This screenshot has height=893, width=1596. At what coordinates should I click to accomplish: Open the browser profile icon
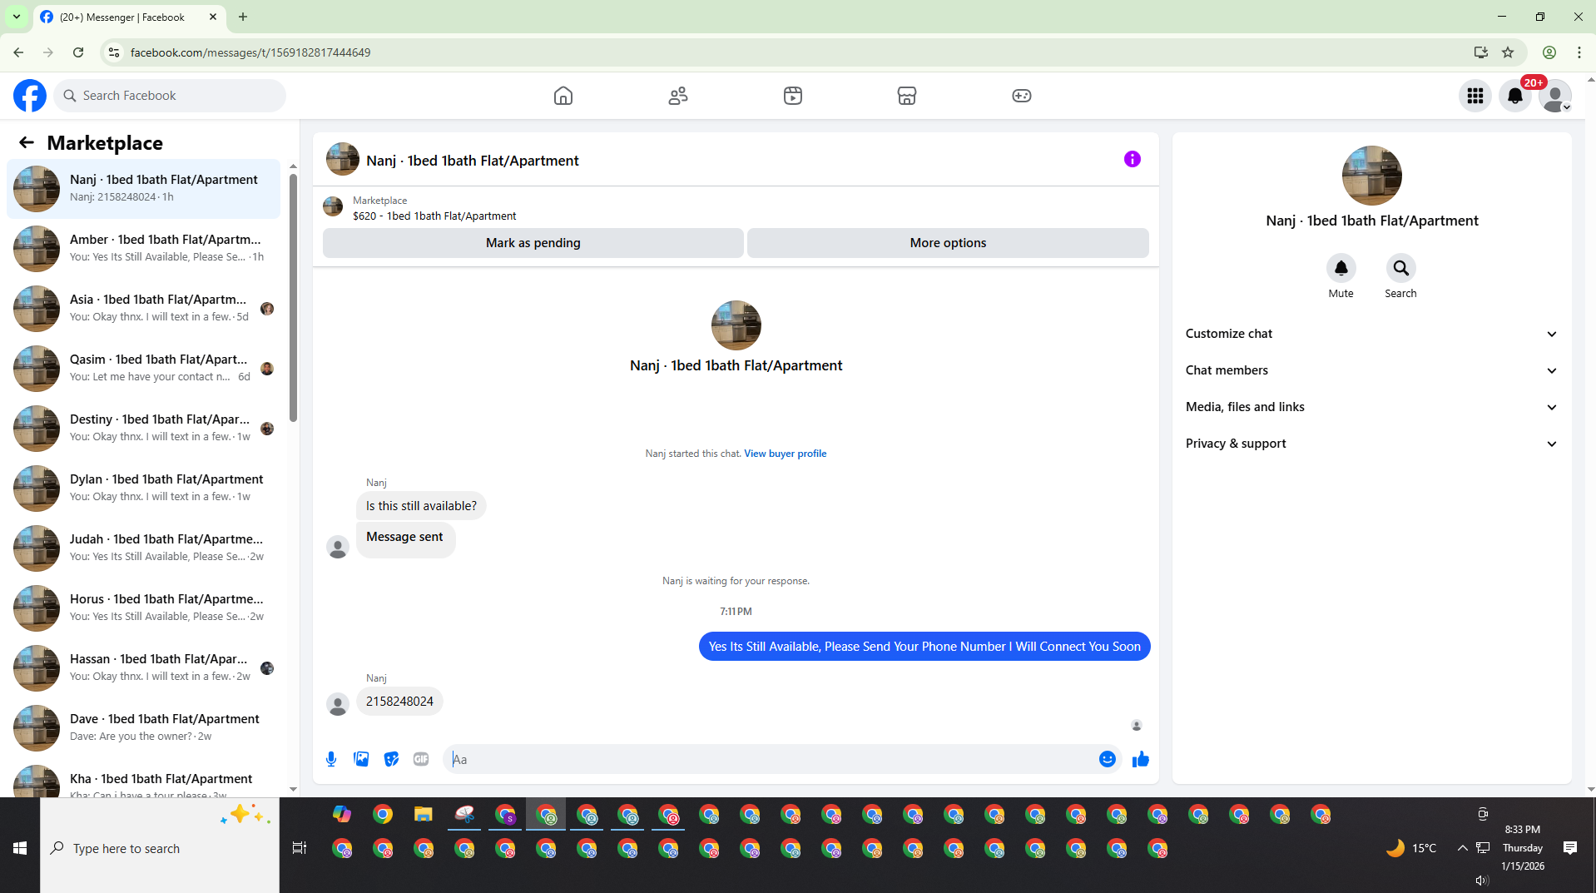pyautogui.click(x=1549, y=52)
